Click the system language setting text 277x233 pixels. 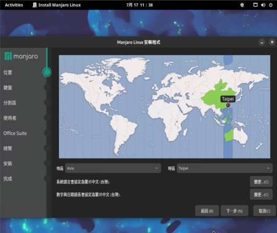click(x=83, y=182)
